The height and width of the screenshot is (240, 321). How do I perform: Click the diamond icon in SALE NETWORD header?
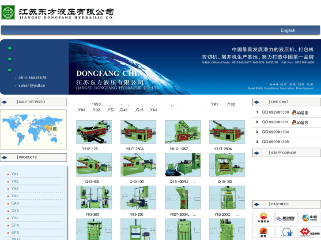click(4, 102)
